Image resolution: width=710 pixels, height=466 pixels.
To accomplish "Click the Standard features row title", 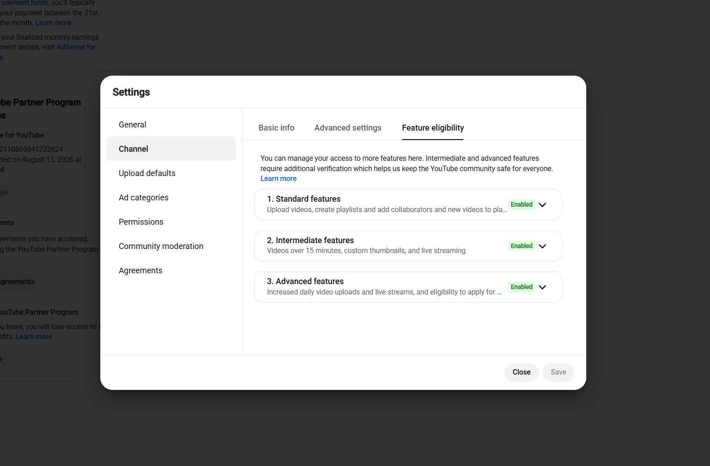I will (x=304, y=199).
